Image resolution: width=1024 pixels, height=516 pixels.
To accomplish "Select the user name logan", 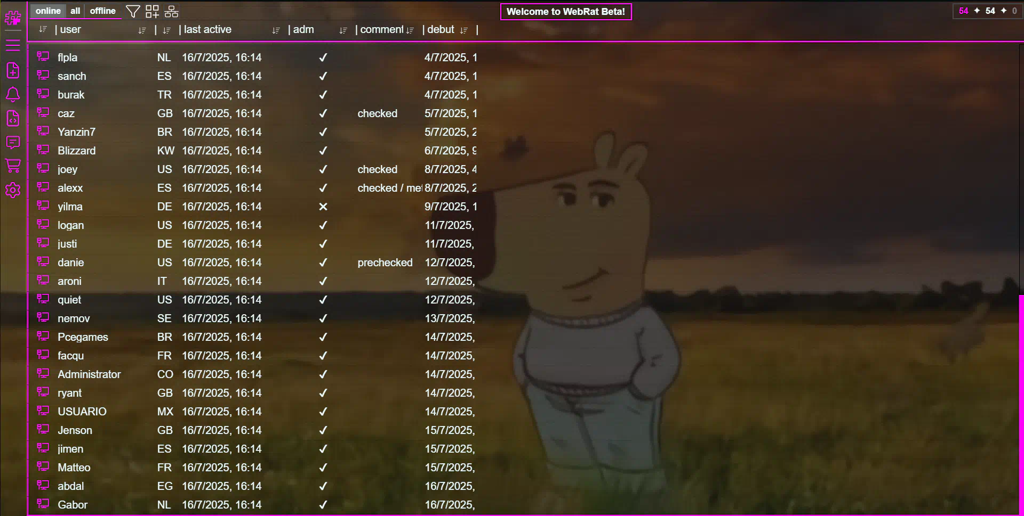I will tap(71, 225).
